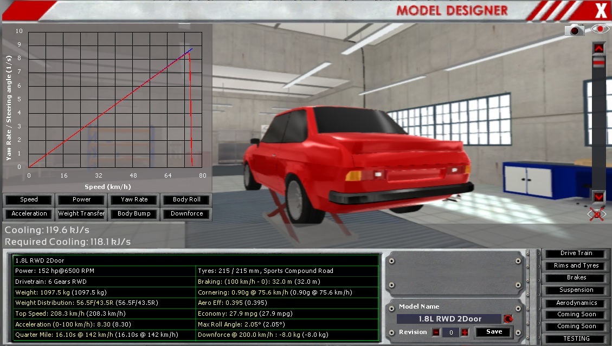
Task: Take a screenshot with the camera icon
Action: (574, 30)
